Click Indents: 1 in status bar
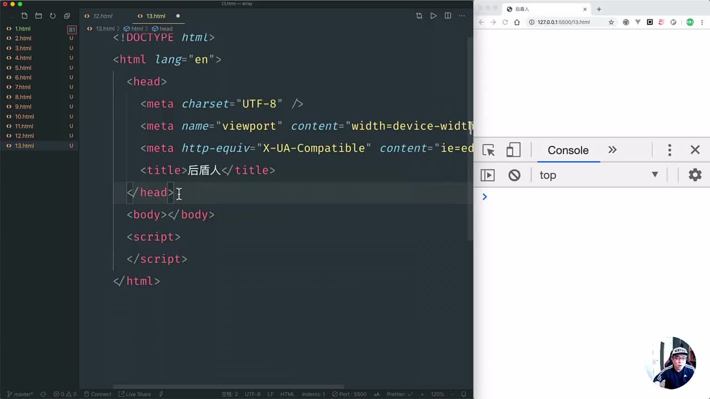The height and width of the screenshot is (399, 710). tap(313, 394)
